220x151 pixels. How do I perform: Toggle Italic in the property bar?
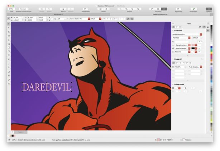(x=107, y=19)
